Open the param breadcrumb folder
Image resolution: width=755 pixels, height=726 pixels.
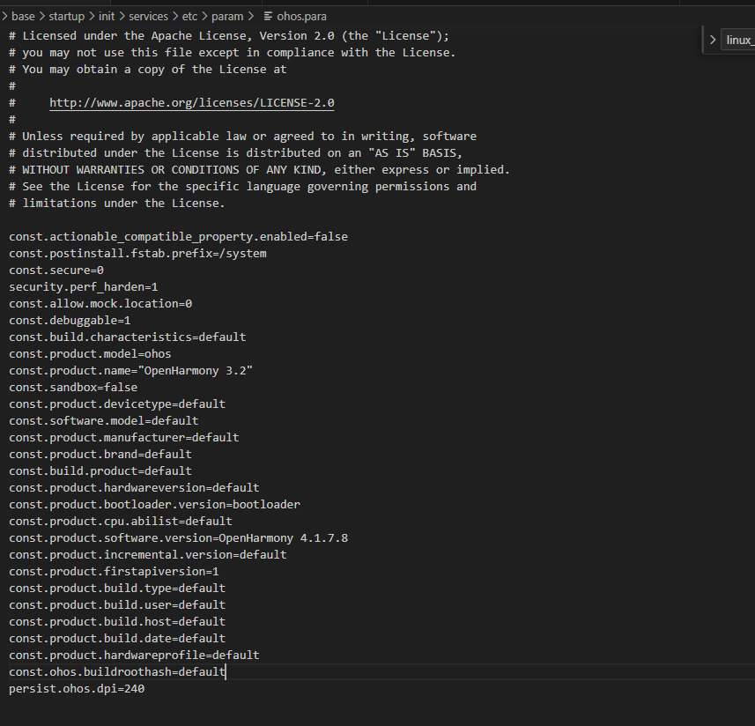[227, 17]
